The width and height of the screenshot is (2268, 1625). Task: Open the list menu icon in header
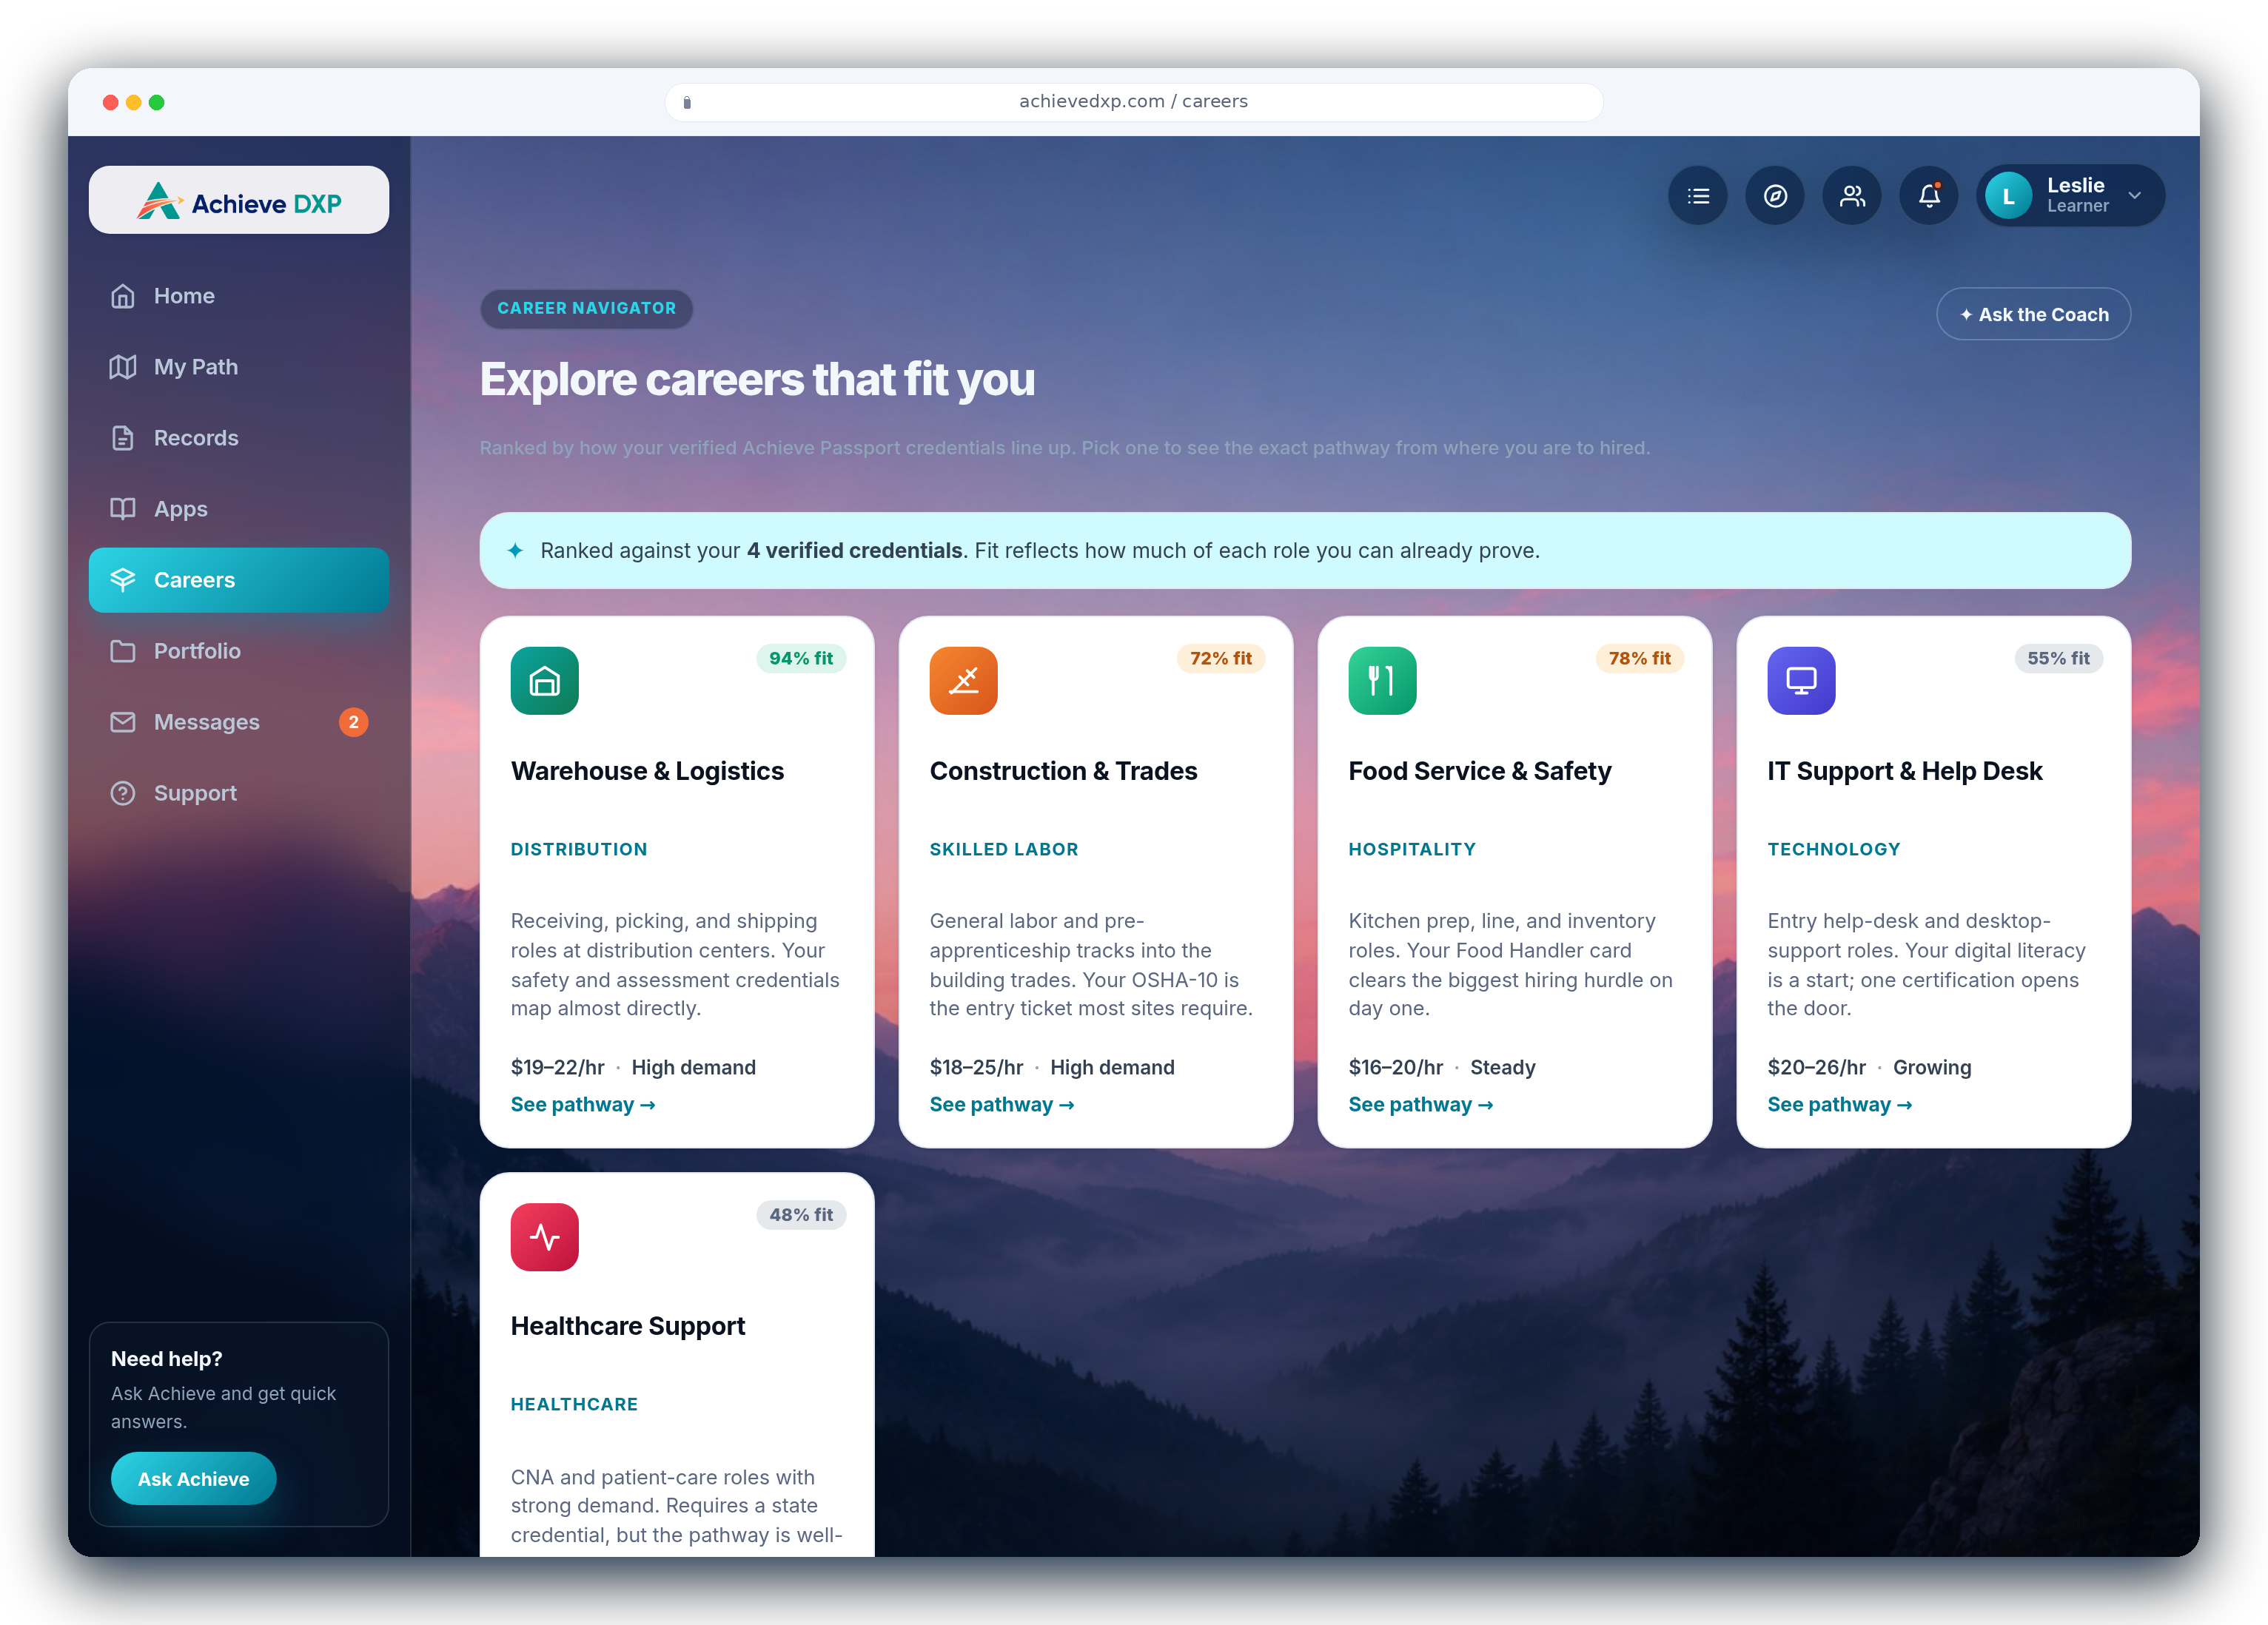(1697, 196)
